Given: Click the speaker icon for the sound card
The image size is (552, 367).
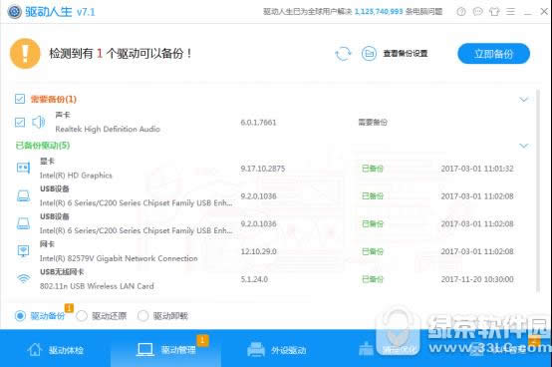Looking at the screenshot, I should click(39, 123).
